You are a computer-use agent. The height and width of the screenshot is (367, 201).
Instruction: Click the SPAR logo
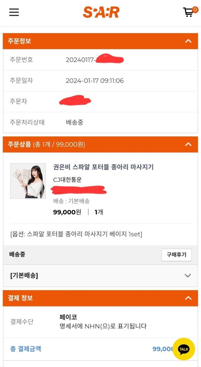(x=101, y=12)
